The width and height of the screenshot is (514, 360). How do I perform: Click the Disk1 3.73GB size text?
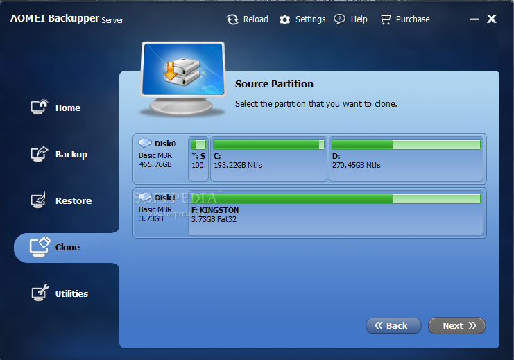coord(151,218)
